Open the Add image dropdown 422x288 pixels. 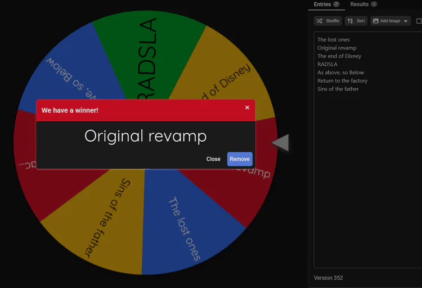pyautogui.click(x=390, y=21)
